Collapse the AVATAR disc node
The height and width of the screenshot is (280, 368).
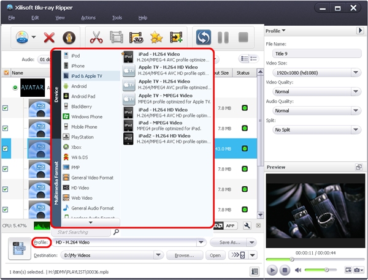click(x=15, y=88)
